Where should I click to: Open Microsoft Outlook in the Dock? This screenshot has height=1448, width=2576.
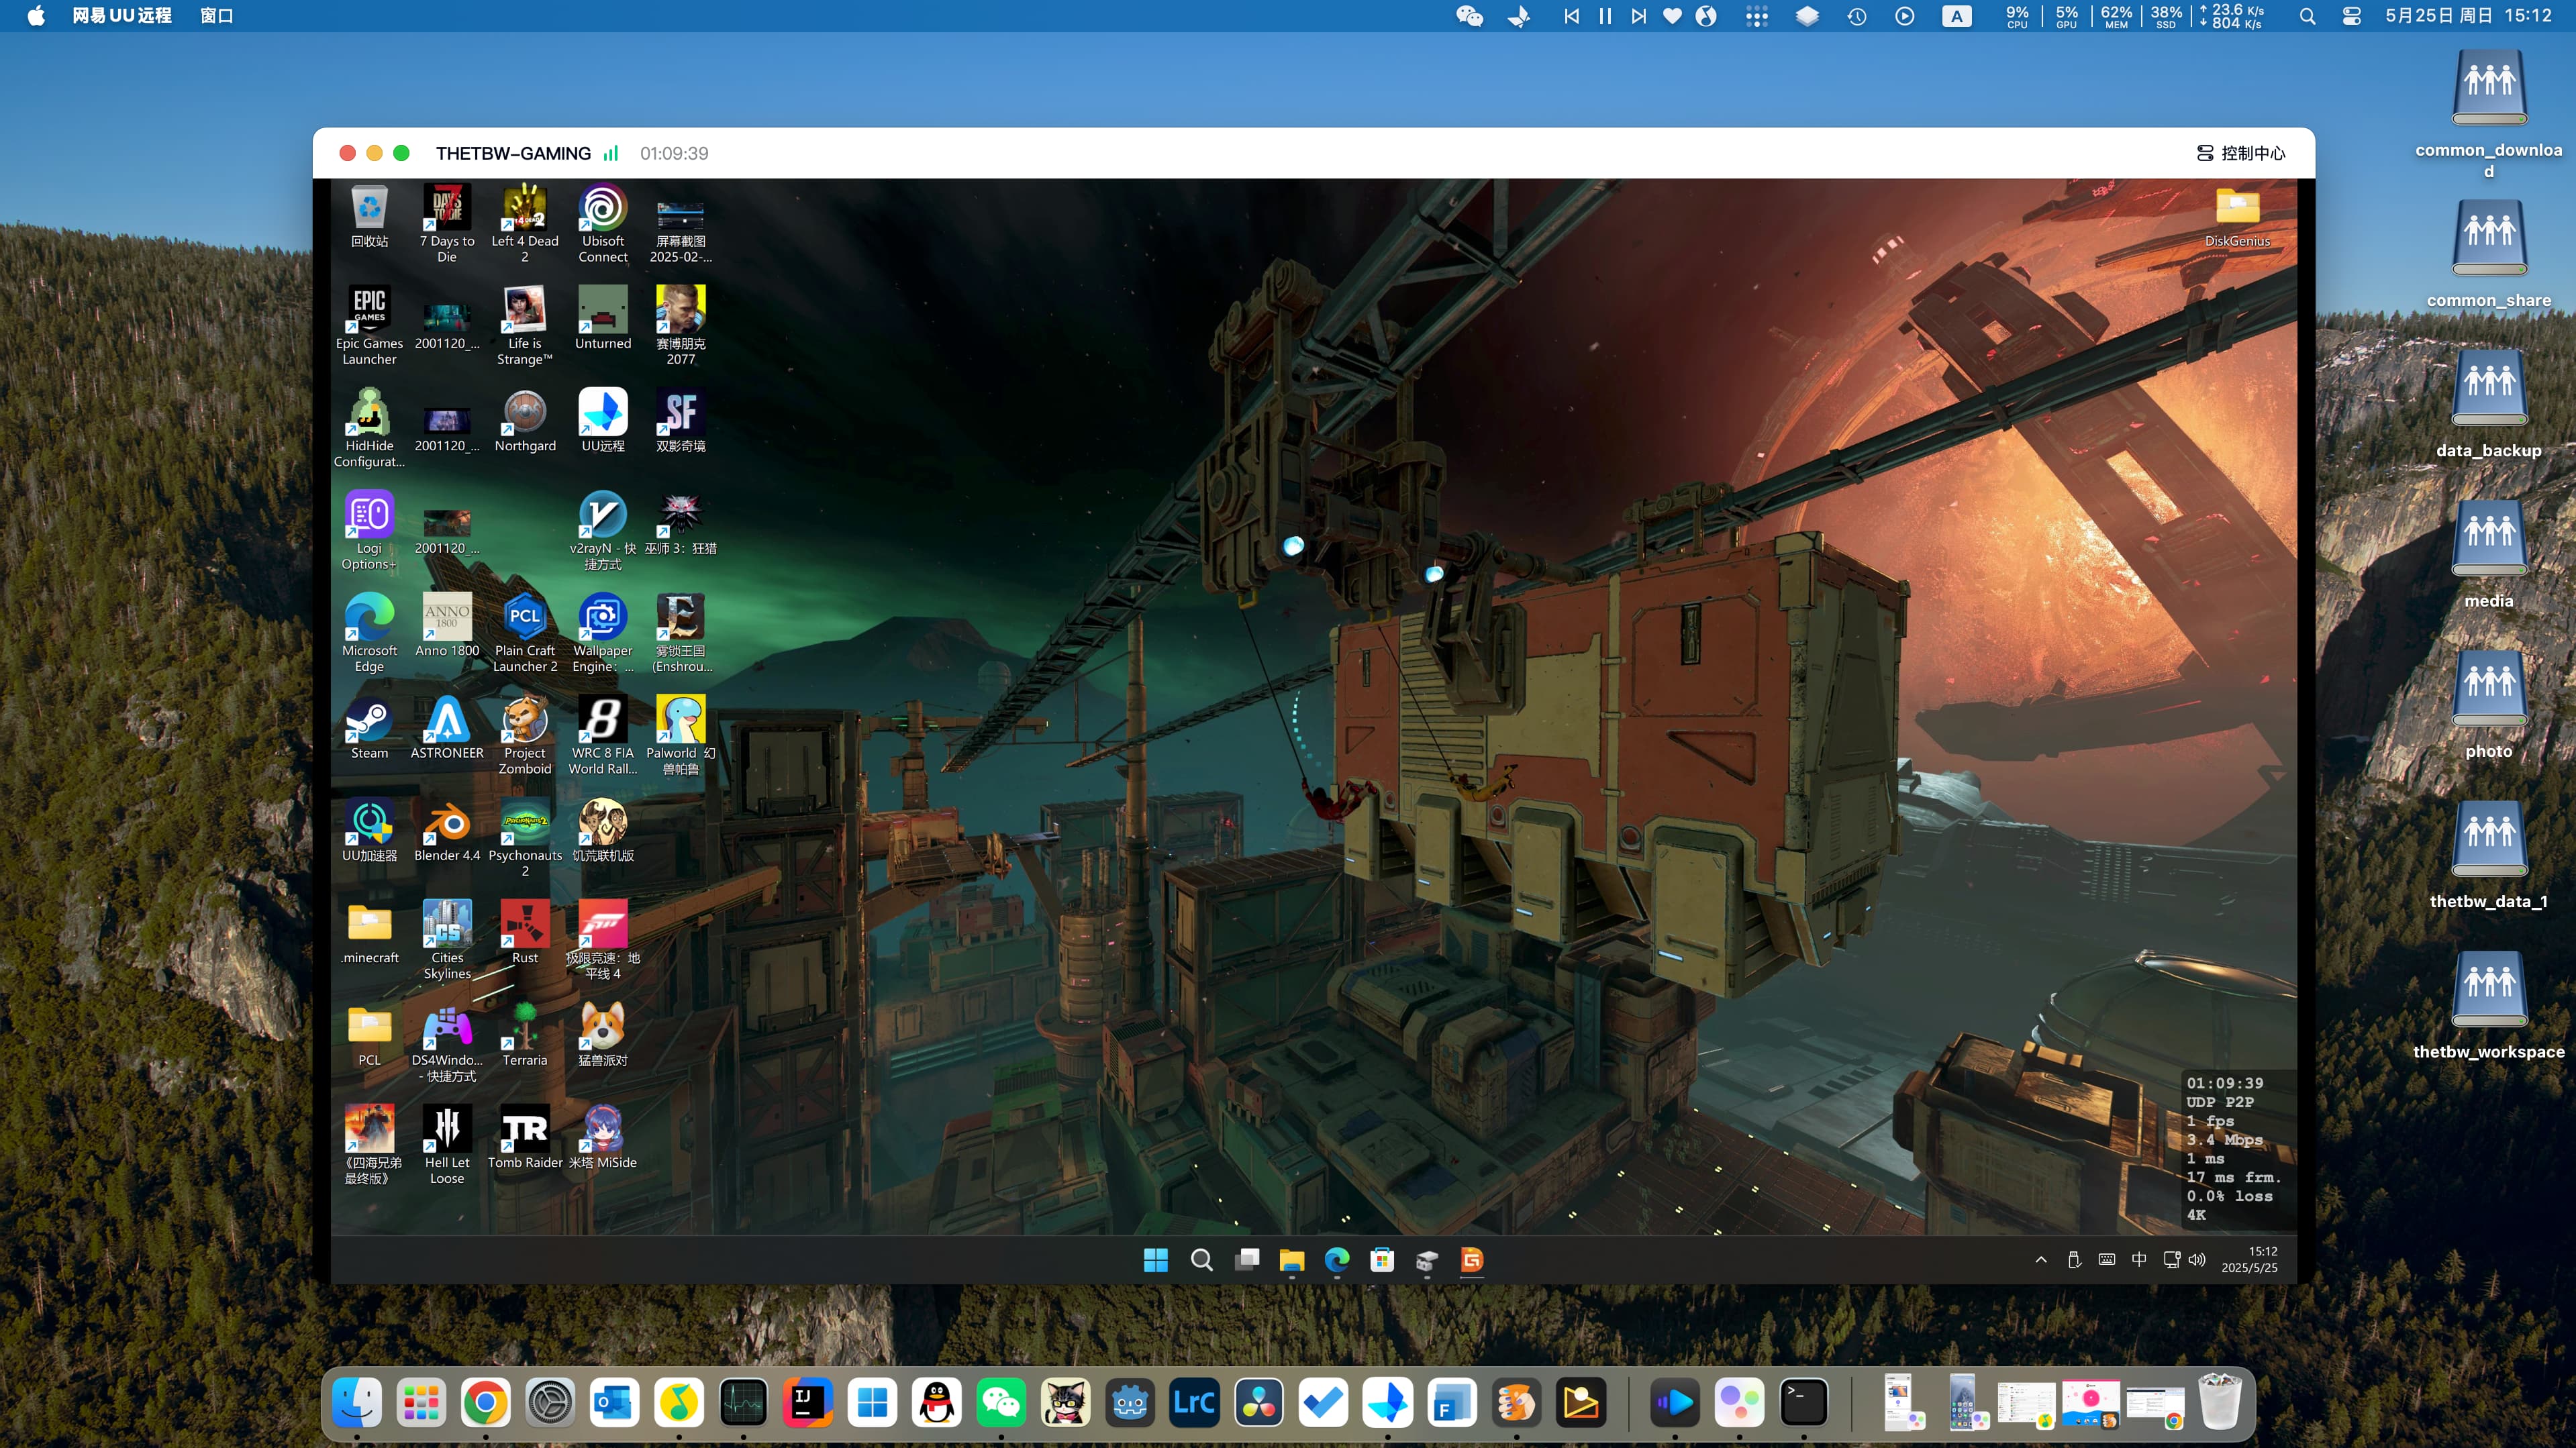coord(614,1402)
